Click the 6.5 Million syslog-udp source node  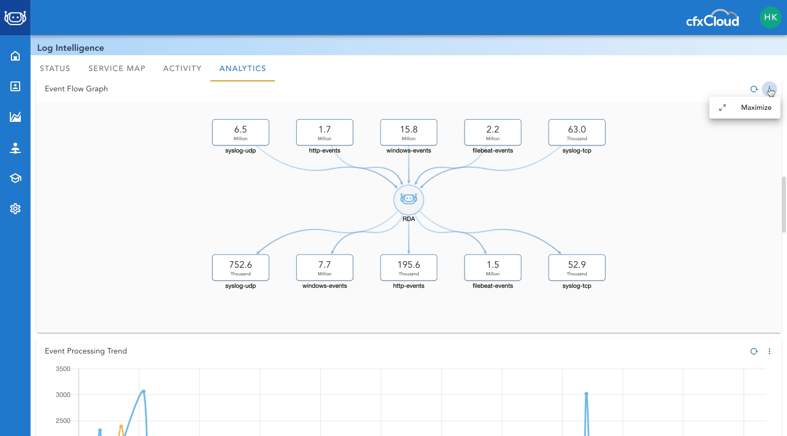[240, 133]
